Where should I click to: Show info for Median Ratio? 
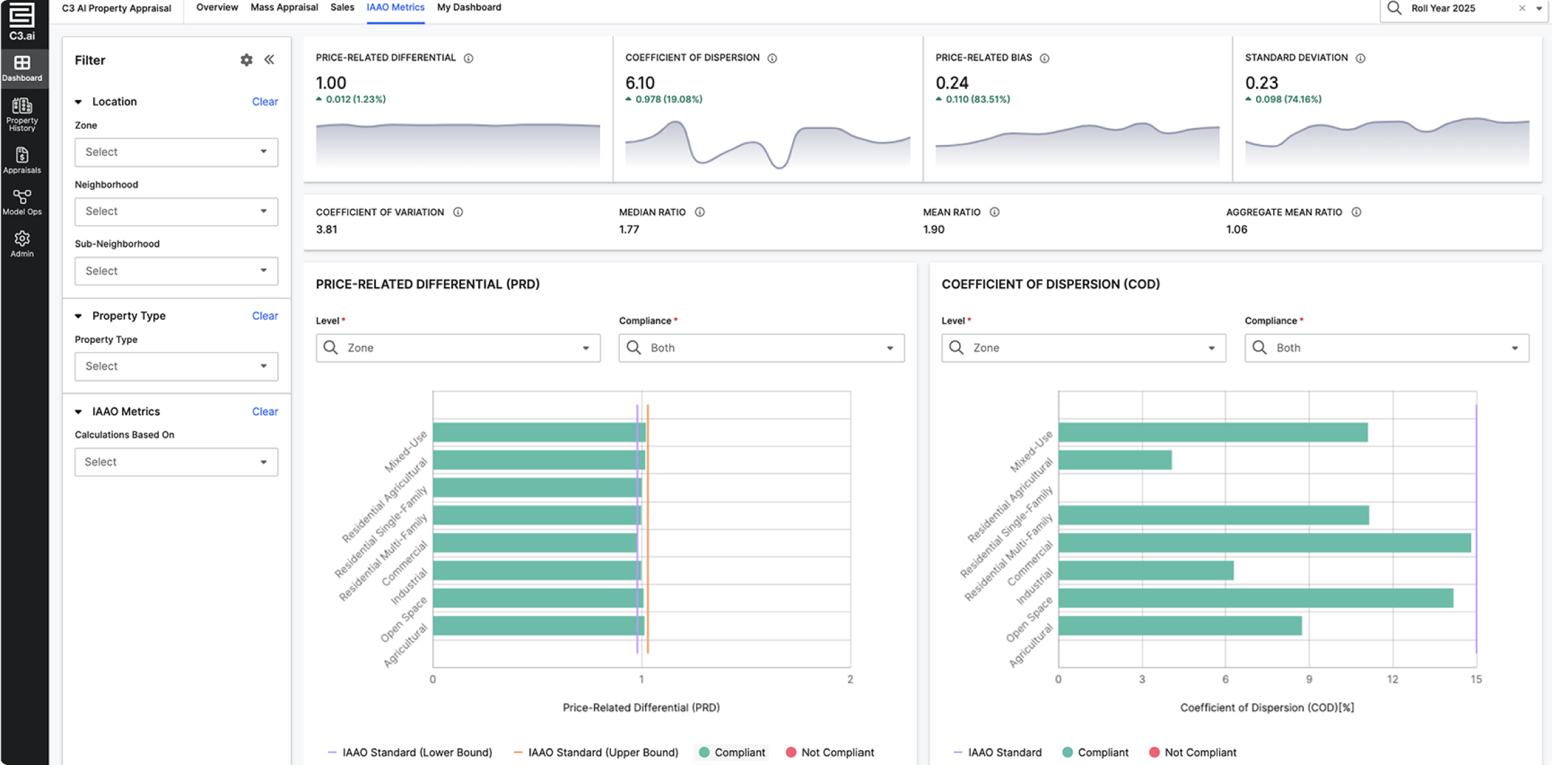pyautogui.click(x=700, y=212)
